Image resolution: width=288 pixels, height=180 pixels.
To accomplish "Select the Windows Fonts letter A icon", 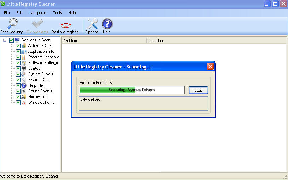I will point(24,103).
